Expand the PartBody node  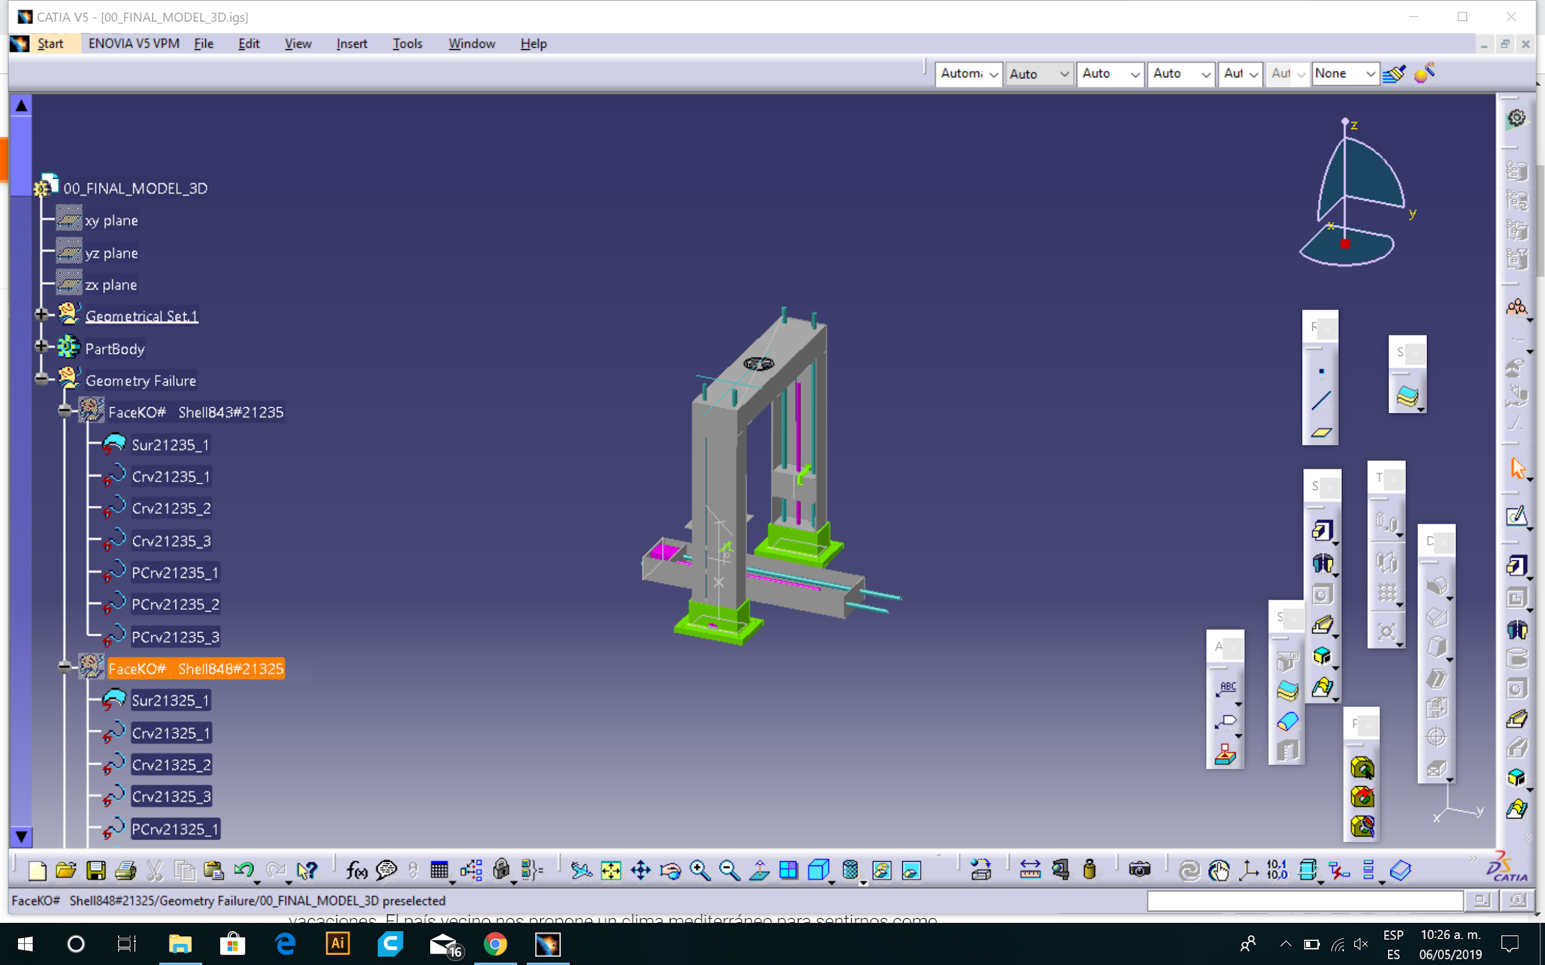(x=41, y=347)
